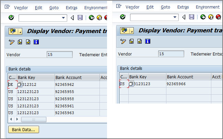223x139 pixels.
Task: Open Vendor menu in left window
Action: (21, 7)
